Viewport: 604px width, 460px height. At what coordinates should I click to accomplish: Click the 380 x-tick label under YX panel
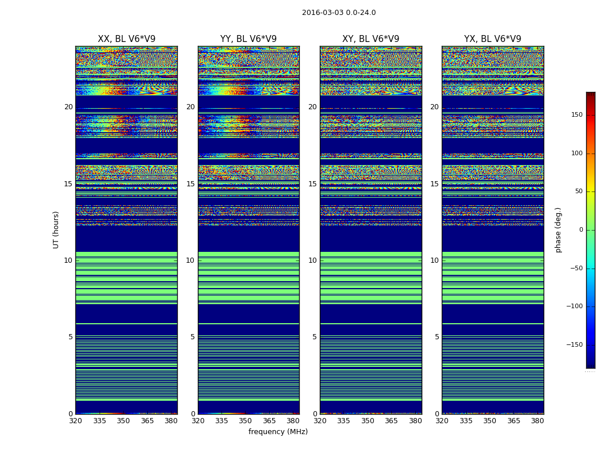(537, 421)
